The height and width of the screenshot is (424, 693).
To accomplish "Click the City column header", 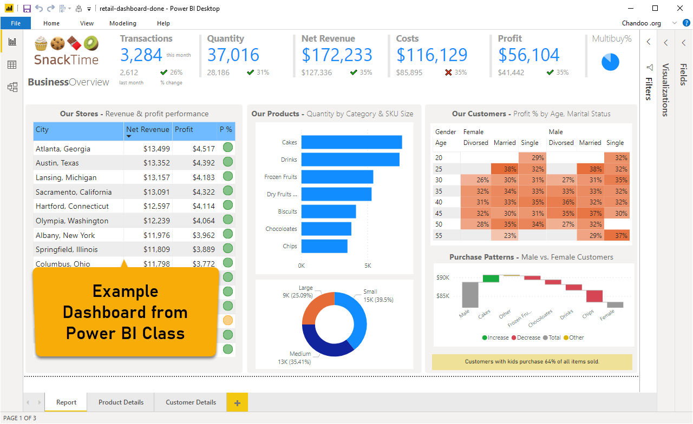I will coord(79,131).
